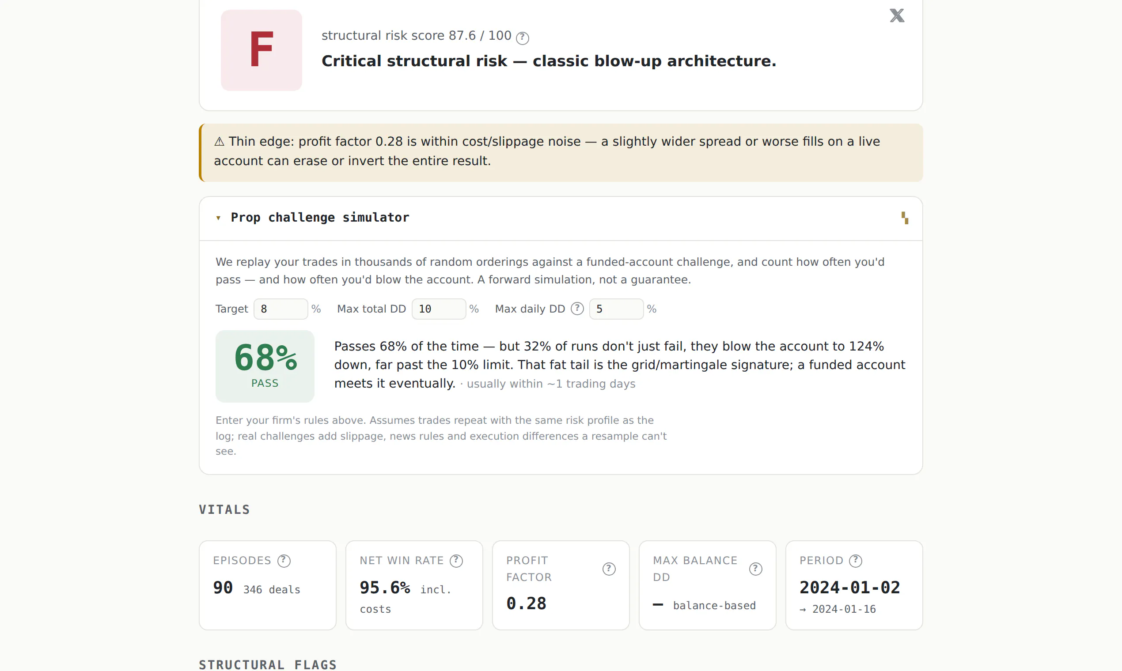Show the Net Win Rate help tooltip
Screen dimensions: 1122x671
(x=456, y=561)
